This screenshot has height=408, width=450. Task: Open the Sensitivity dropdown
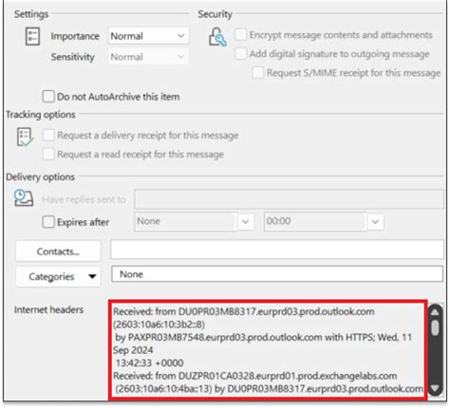click(x=148, y=57)
